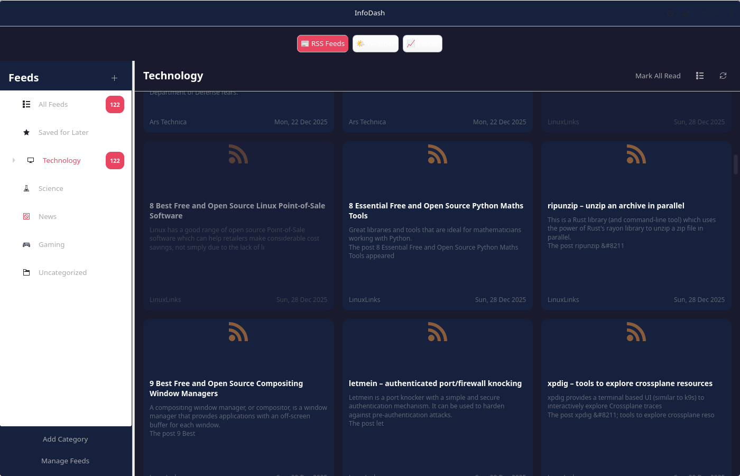Toggle list view layout icon
The width and height of the screenshot is (740, 476).
(x=700, y=76)
